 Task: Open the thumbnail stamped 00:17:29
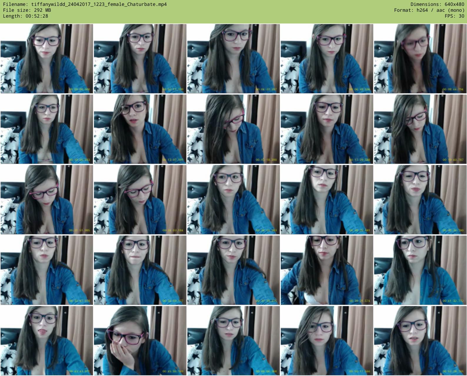(327, 129)
